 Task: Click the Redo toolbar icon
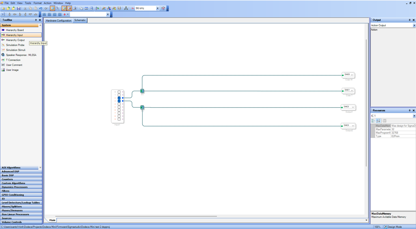click(x=46, y=8)
